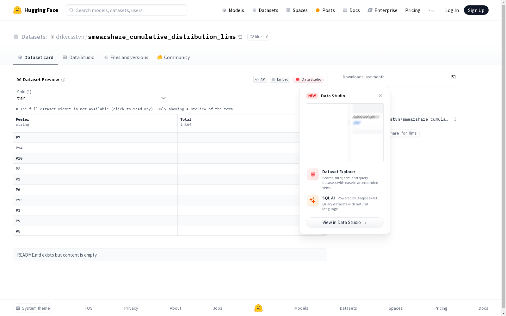Image resolution: width=506 pixels, height=316 pixels.
Task: Open the Enterprise page
Action: [383, 10]
